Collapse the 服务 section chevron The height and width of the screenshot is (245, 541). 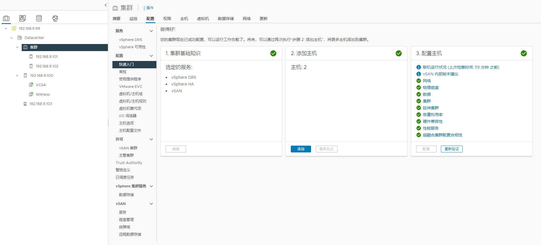coord(151,31)
